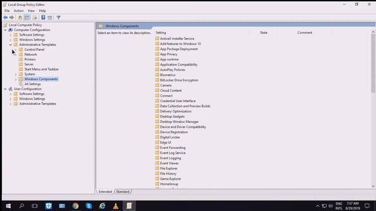Click the ENG INTL language indicator

[x=338, y=206]
